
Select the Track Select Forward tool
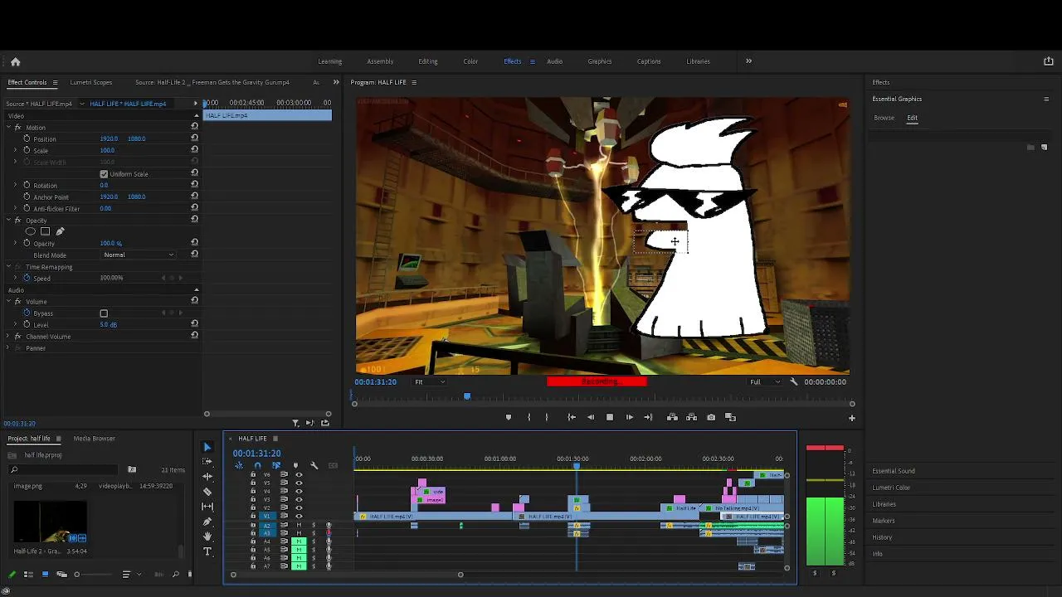pos(207,462)
